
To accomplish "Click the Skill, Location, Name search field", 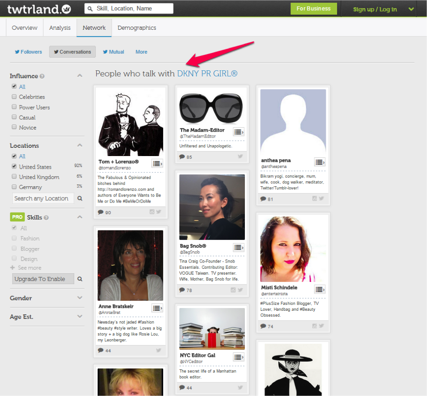I will click(x=129, y=9).
